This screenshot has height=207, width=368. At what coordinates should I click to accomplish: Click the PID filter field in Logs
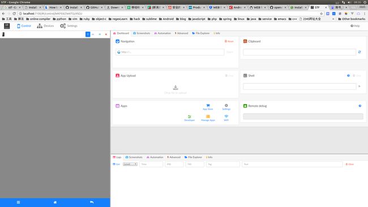[x=174, y=165]
